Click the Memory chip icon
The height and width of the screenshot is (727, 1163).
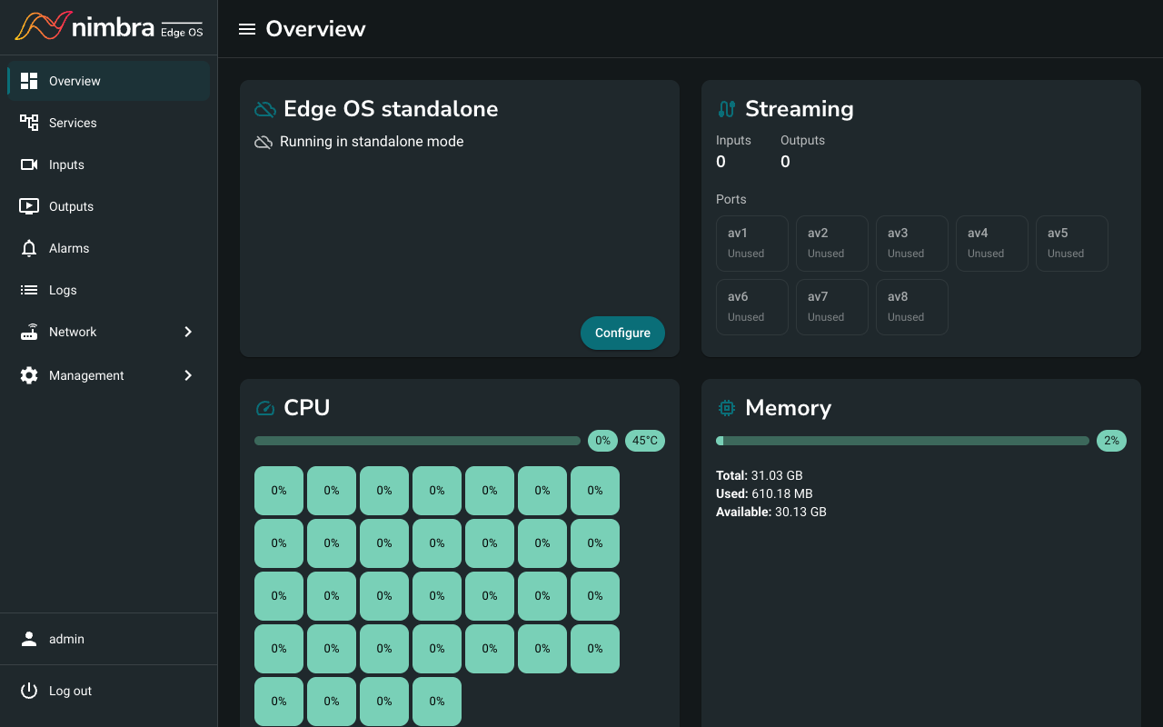[727, 408]
